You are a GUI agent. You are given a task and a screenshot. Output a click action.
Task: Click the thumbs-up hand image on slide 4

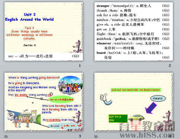click(106, 99)
